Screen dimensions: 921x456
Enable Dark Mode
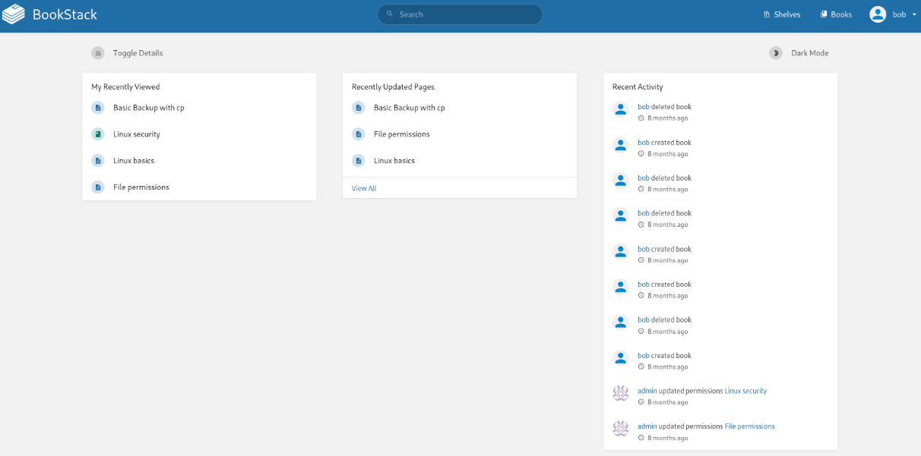pos(809,53)
